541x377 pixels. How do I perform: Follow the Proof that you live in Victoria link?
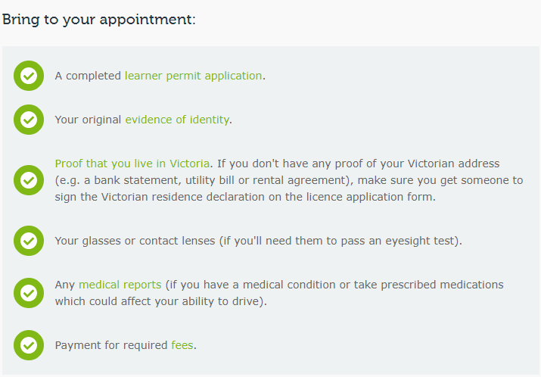(x=132, y=164)
